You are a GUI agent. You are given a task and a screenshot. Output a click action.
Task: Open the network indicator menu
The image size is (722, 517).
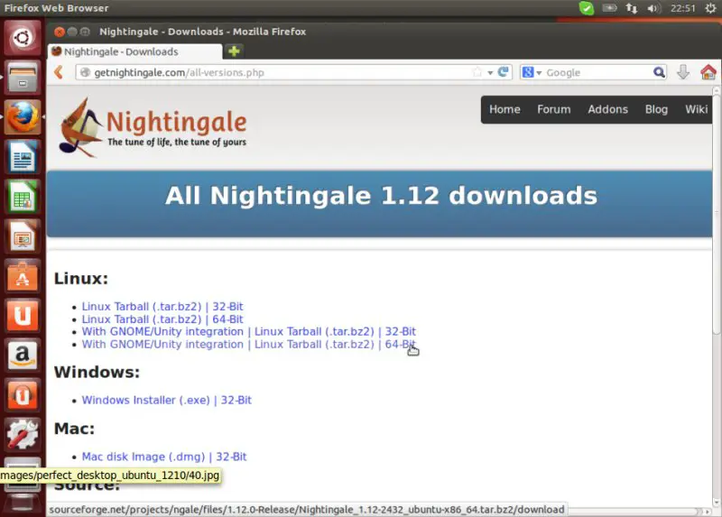coord(631,8)
